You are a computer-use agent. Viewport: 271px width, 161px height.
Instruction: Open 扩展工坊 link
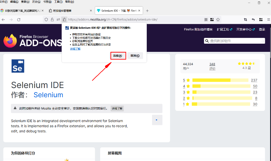[x=224, y=29]
